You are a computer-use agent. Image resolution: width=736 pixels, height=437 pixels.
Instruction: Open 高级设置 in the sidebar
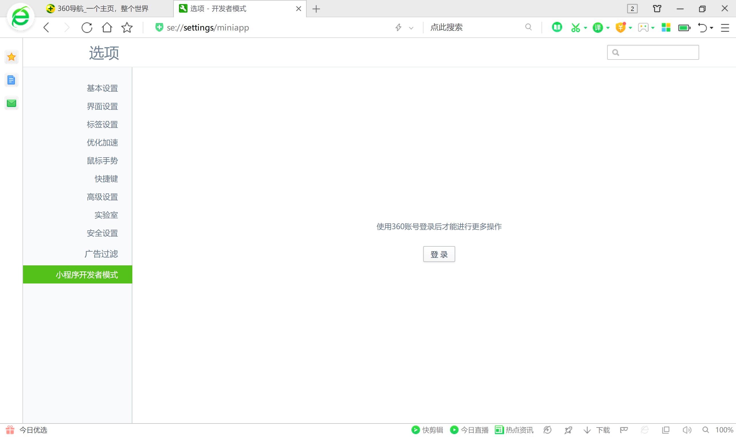102,197
